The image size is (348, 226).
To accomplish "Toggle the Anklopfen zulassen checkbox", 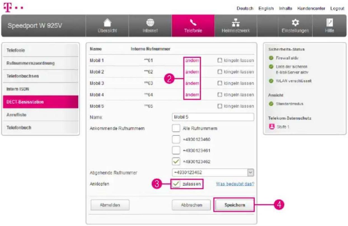I will (176, 184).
